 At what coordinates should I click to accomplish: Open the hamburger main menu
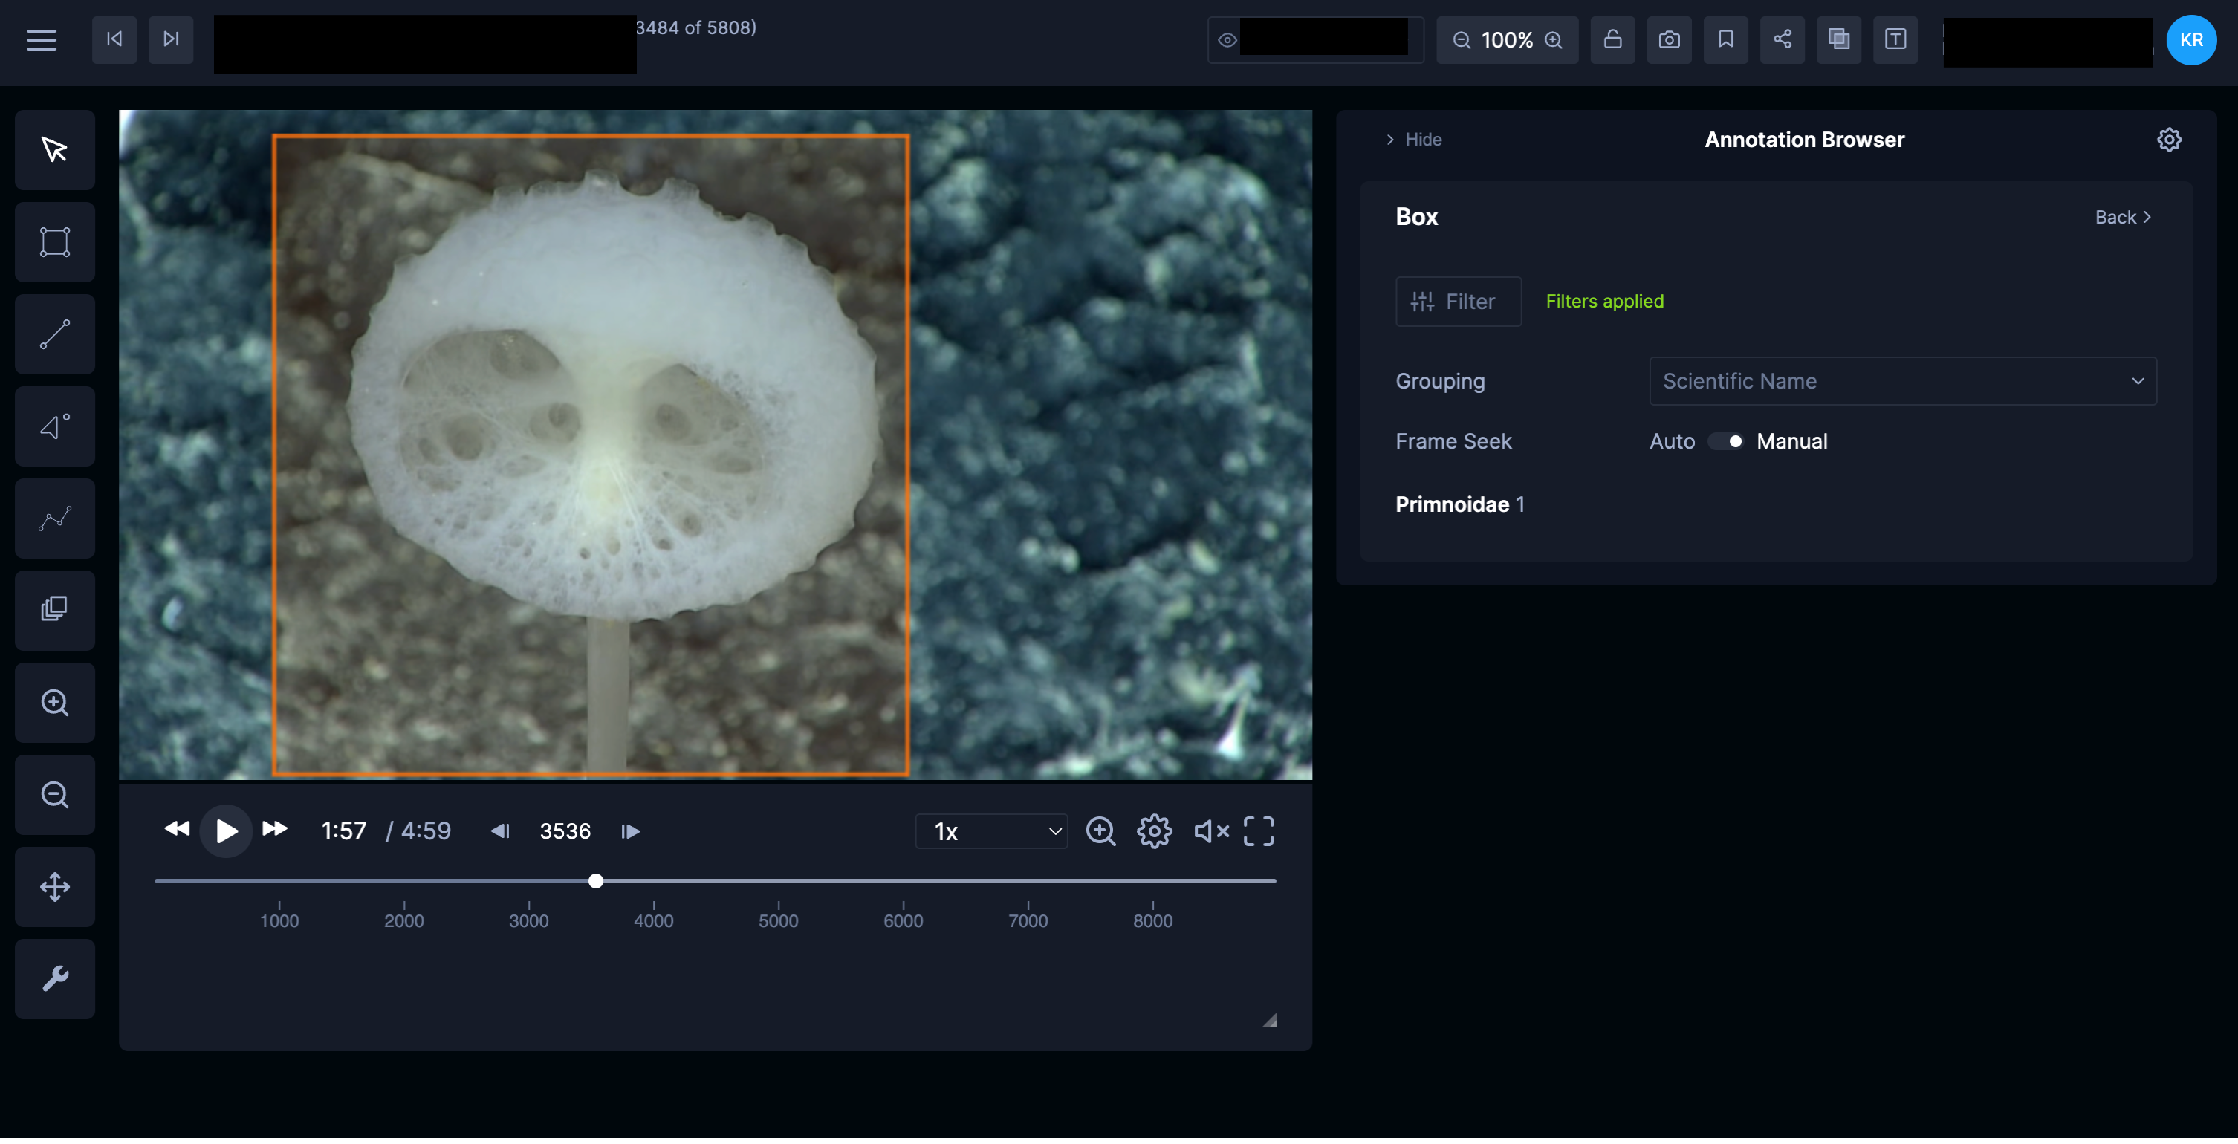pos(41,40)
